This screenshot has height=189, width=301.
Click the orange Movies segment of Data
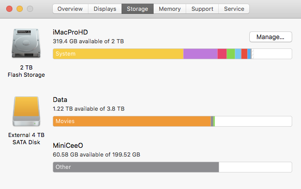click(x=132, y=121)
